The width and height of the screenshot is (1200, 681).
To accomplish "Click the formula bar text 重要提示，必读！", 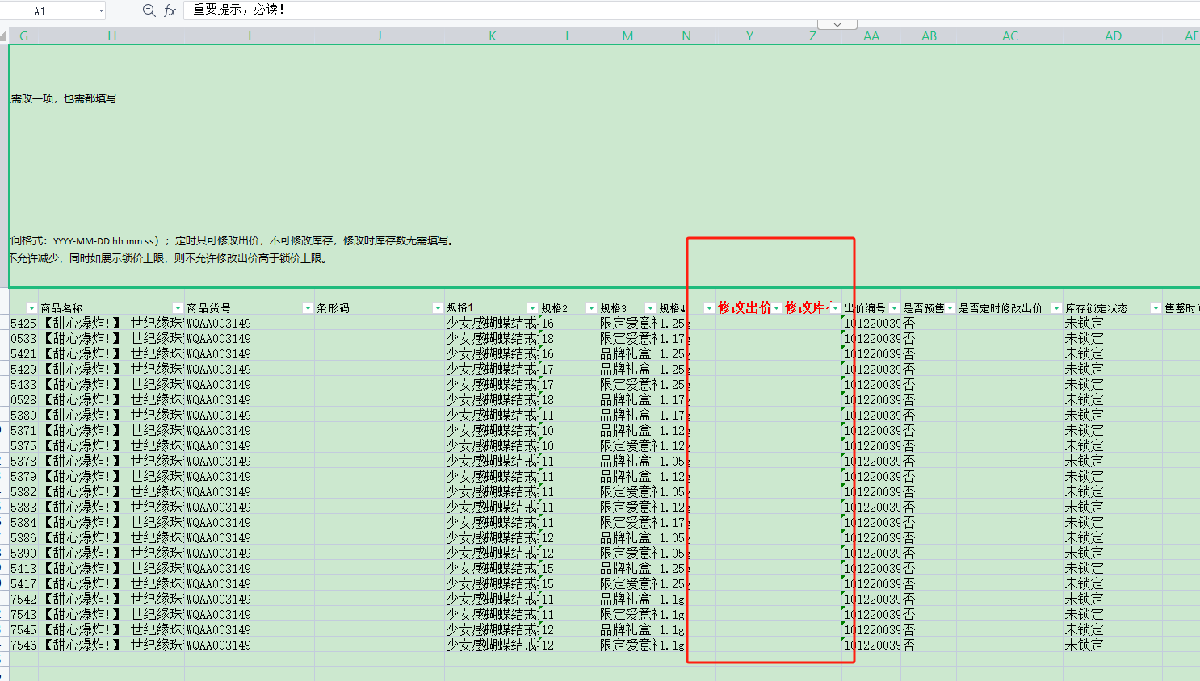I will point(239,10).
